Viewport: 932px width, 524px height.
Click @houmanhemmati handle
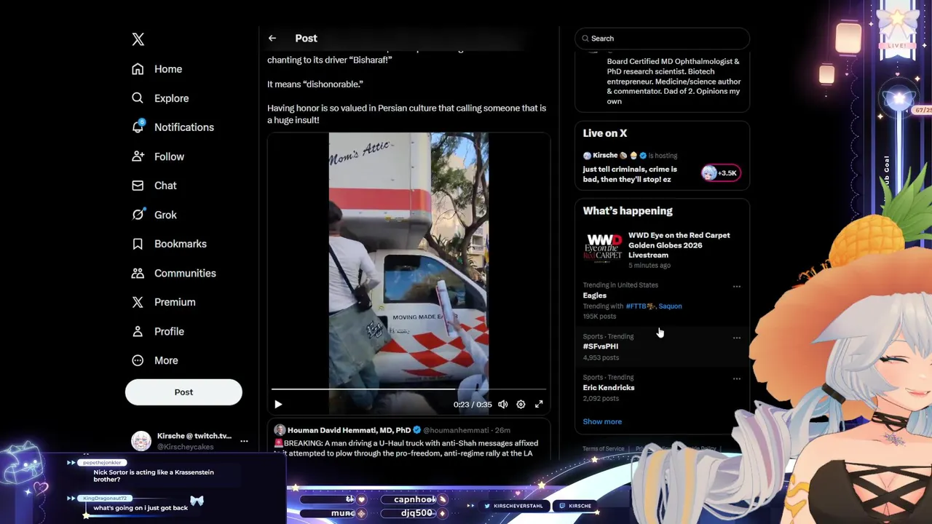tap(456, 430)
